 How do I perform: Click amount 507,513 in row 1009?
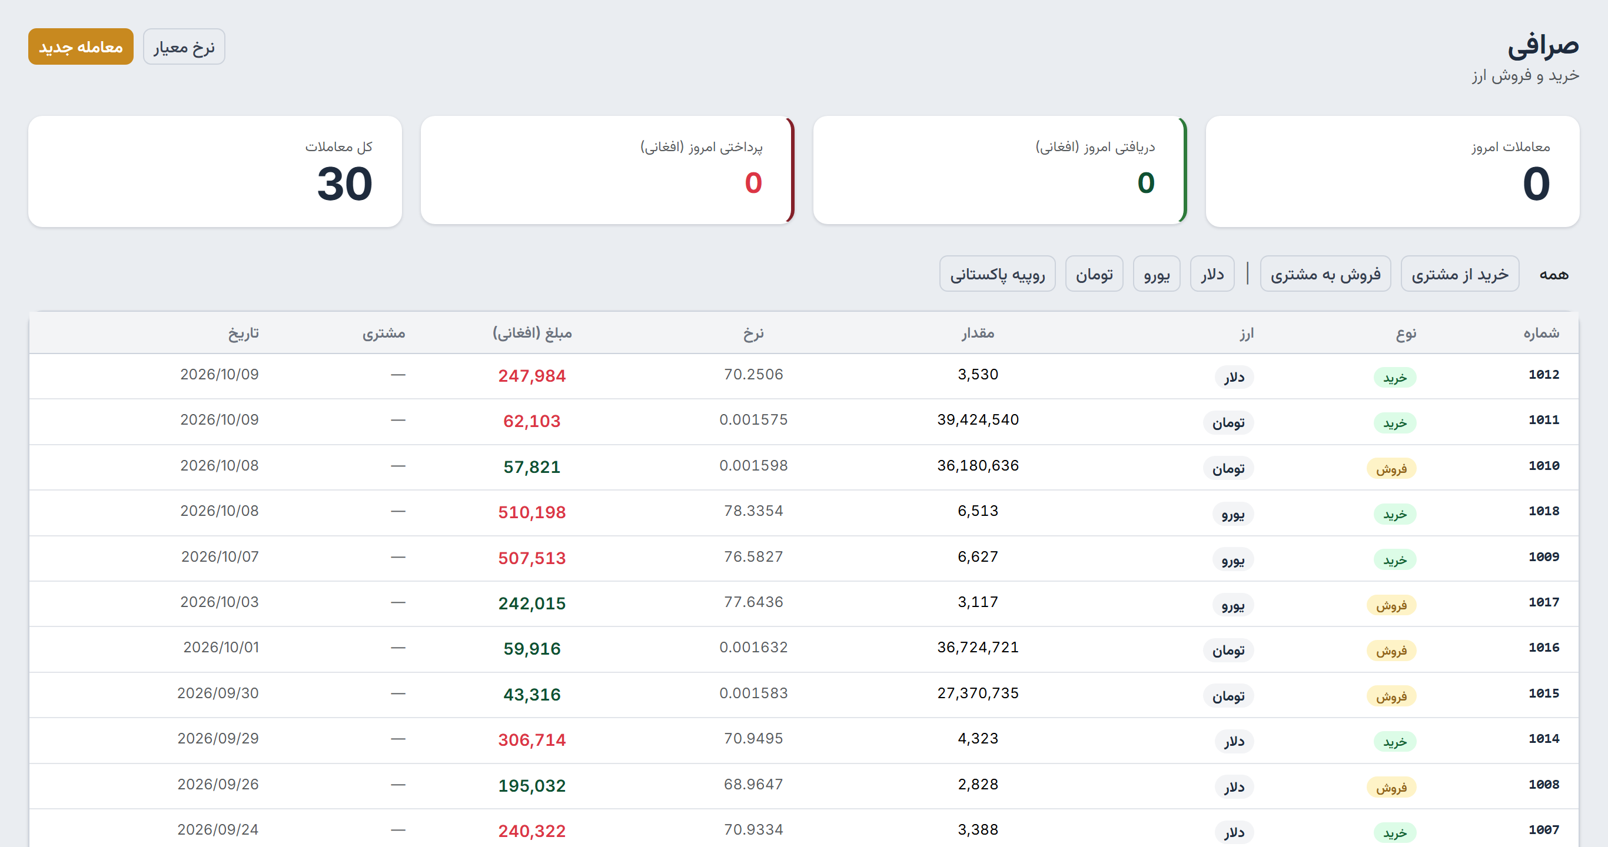(x=532, y=558)
